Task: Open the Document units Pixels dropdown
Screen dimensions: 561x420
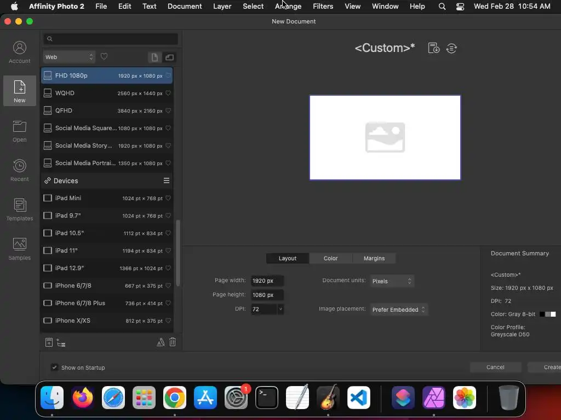Action: (392, 281)
